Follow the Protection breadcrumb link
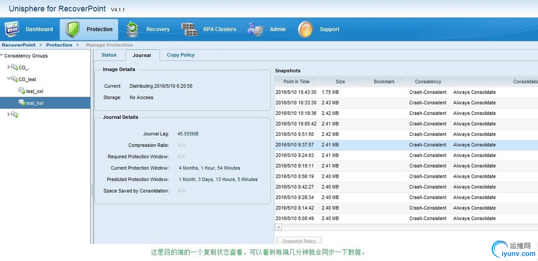This screenshot has height=261, width=538. pyautogui.click(x=59, y=45)
